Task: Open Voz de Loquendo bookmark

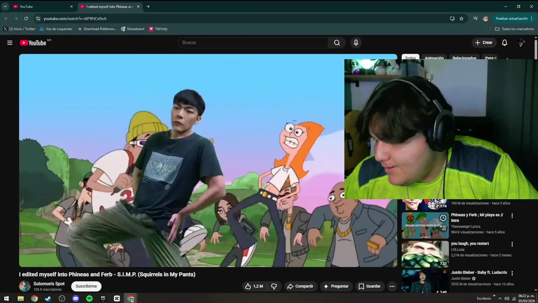Action: pos(56,29)
